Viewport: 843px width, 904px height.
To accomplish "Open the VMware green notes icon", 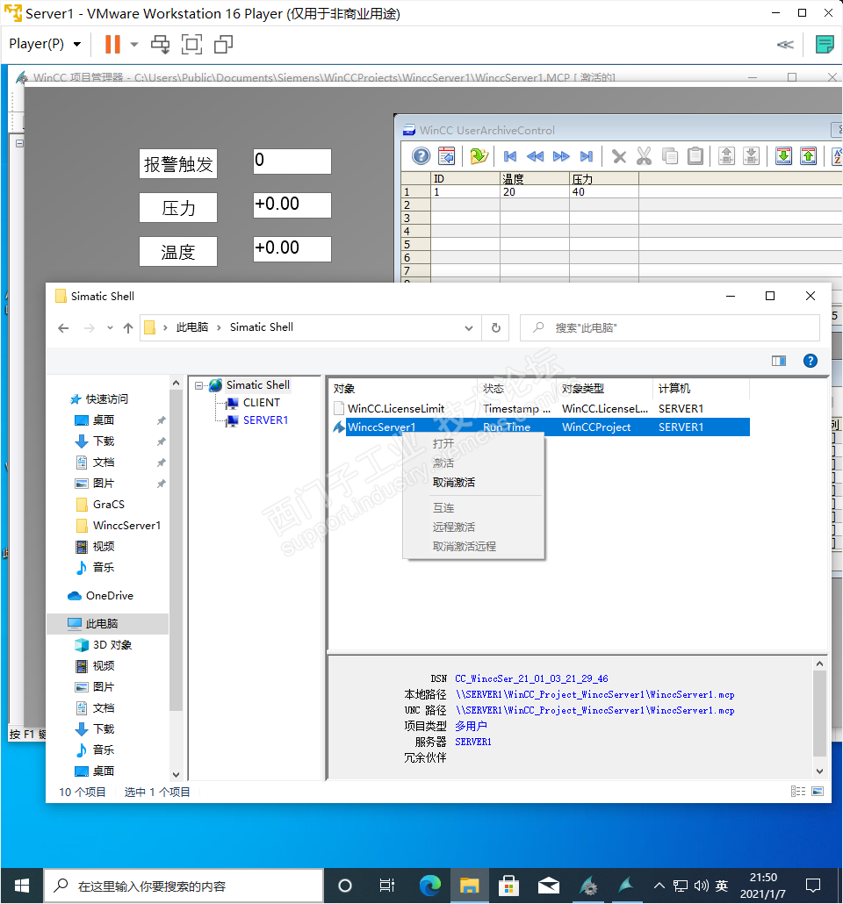I will click(825, 45).
